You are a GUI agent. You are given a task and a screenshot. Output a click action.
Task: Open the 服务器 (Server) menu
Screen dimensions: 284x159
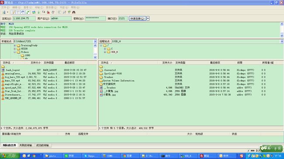52,7
